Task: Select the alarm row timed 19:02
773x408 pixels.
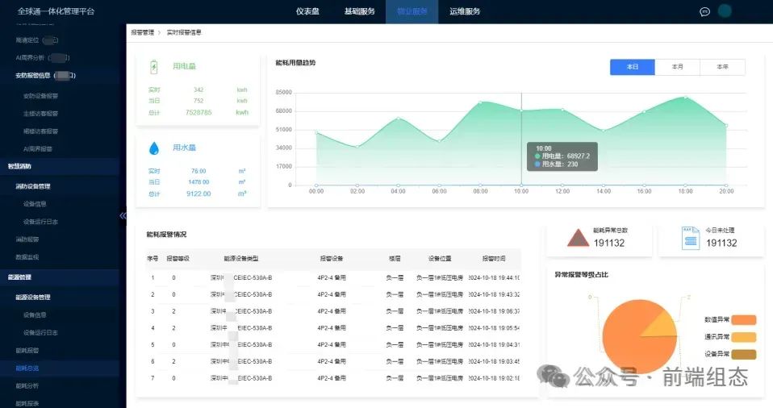Action: pyautogui.click(x=333, y=378)
